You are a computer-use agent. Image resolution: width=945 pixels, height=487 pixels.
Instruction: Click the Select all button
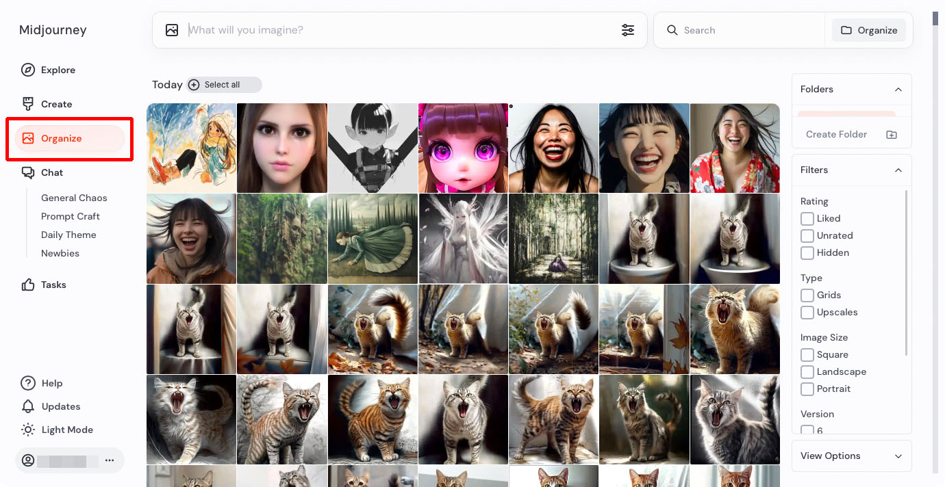[x=224, y=85]
